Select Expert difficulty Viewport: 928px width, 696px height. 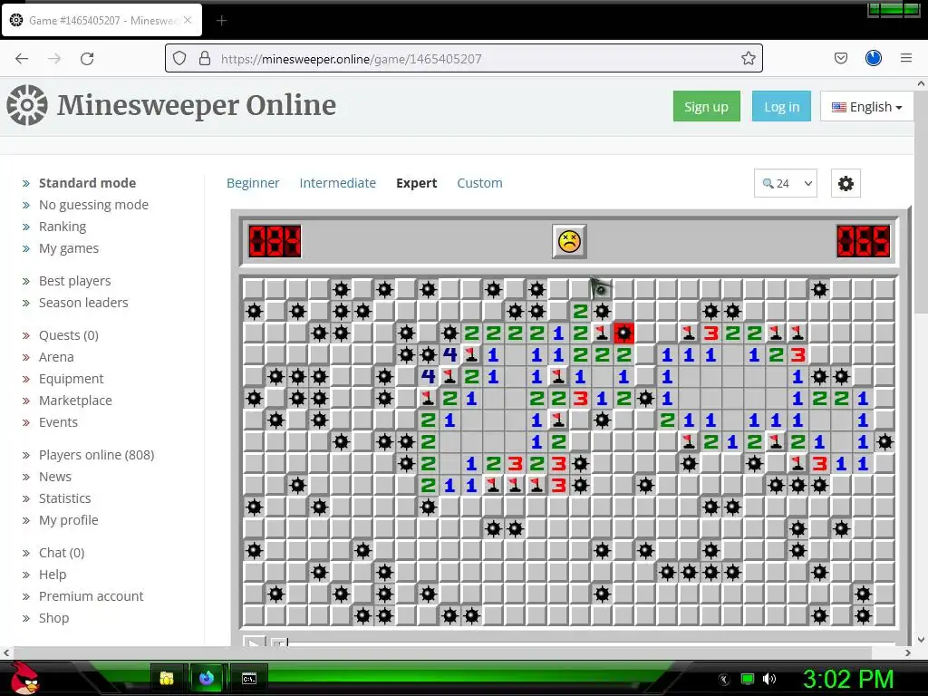pyautogui.click(x=417, y=183)
